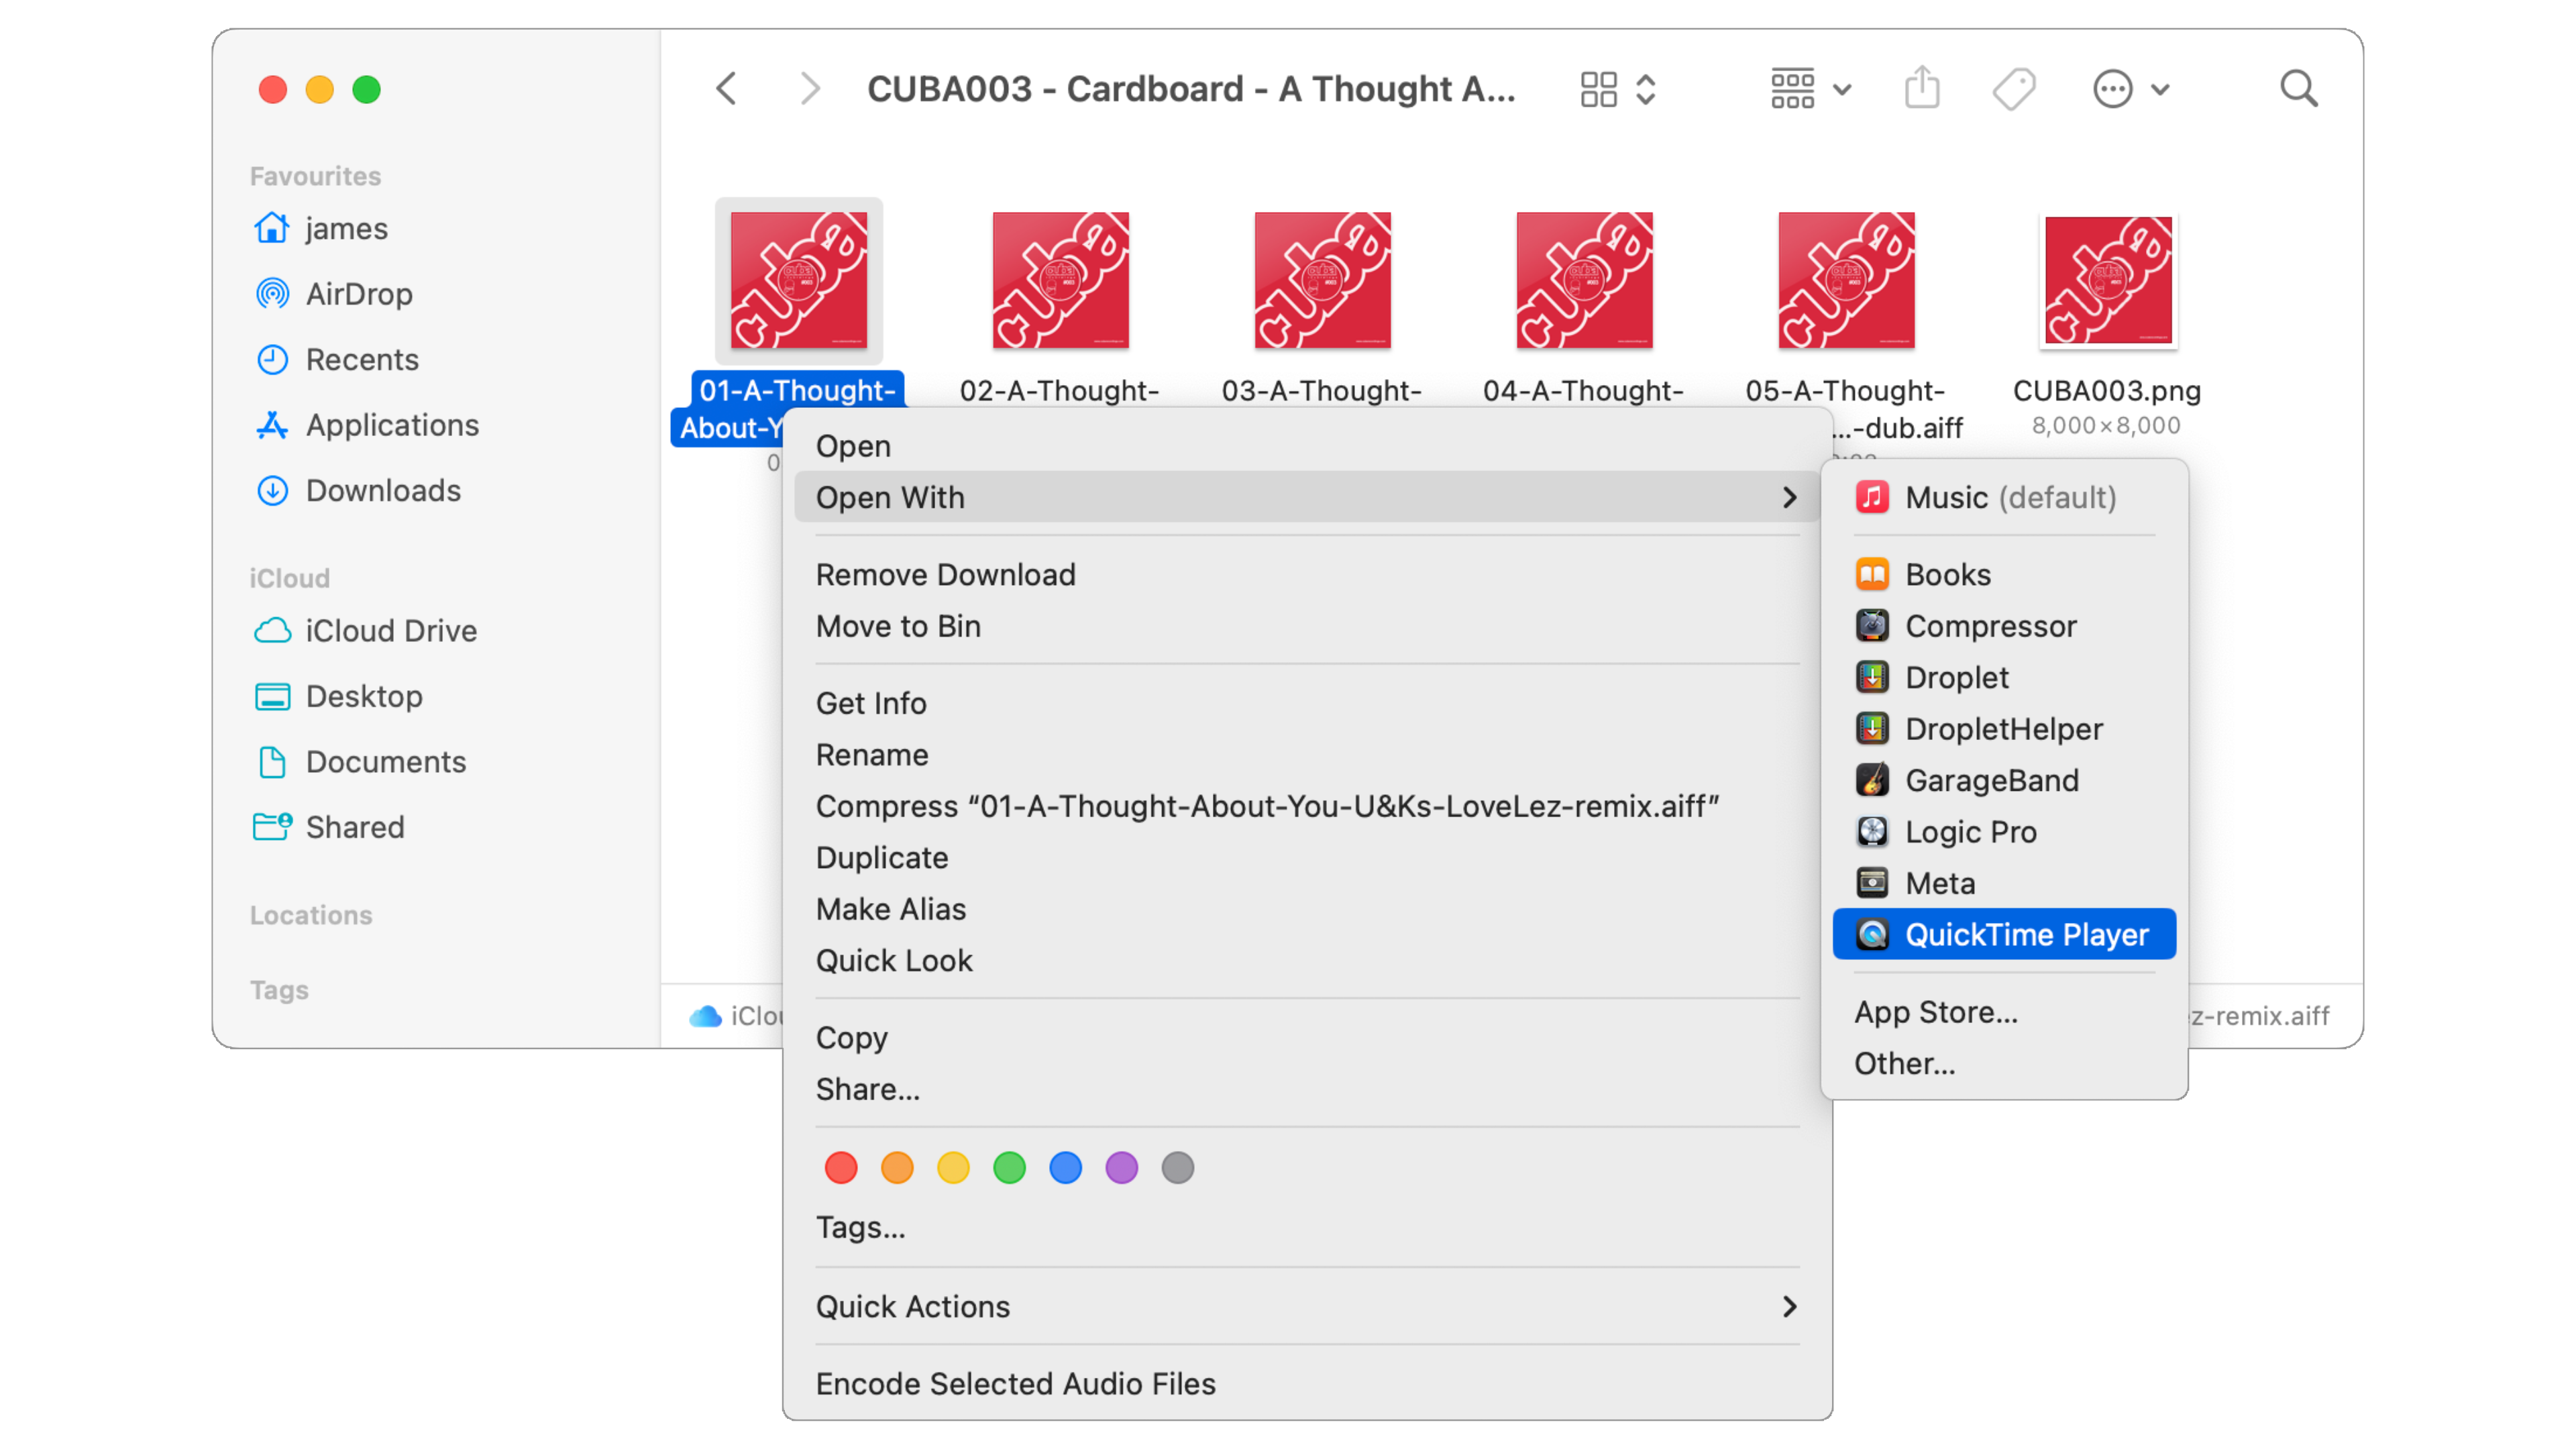Open Documents in the sidebar
This screenshot has height=1449, width=2576.
coord(361,762)
